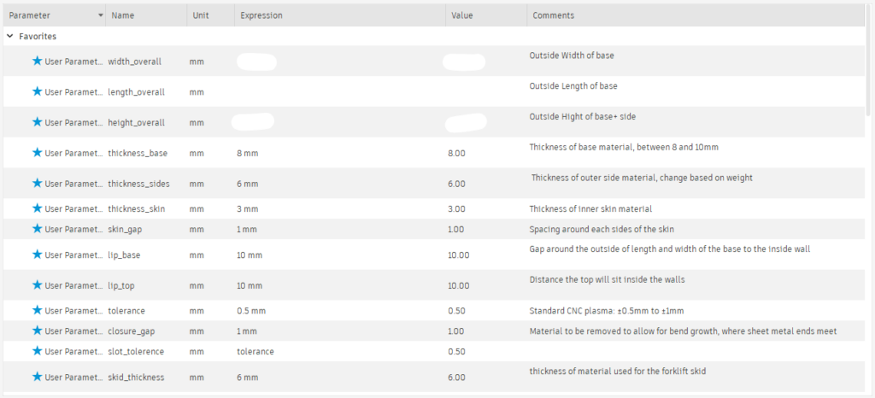The image size is (875, 398).
Task: Click the favorite star beside width_overall
Action: [x=37, y=61]
